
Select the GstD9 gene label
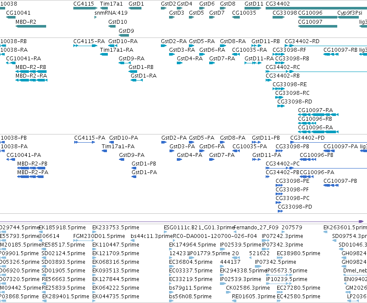[x=126, y=31]
